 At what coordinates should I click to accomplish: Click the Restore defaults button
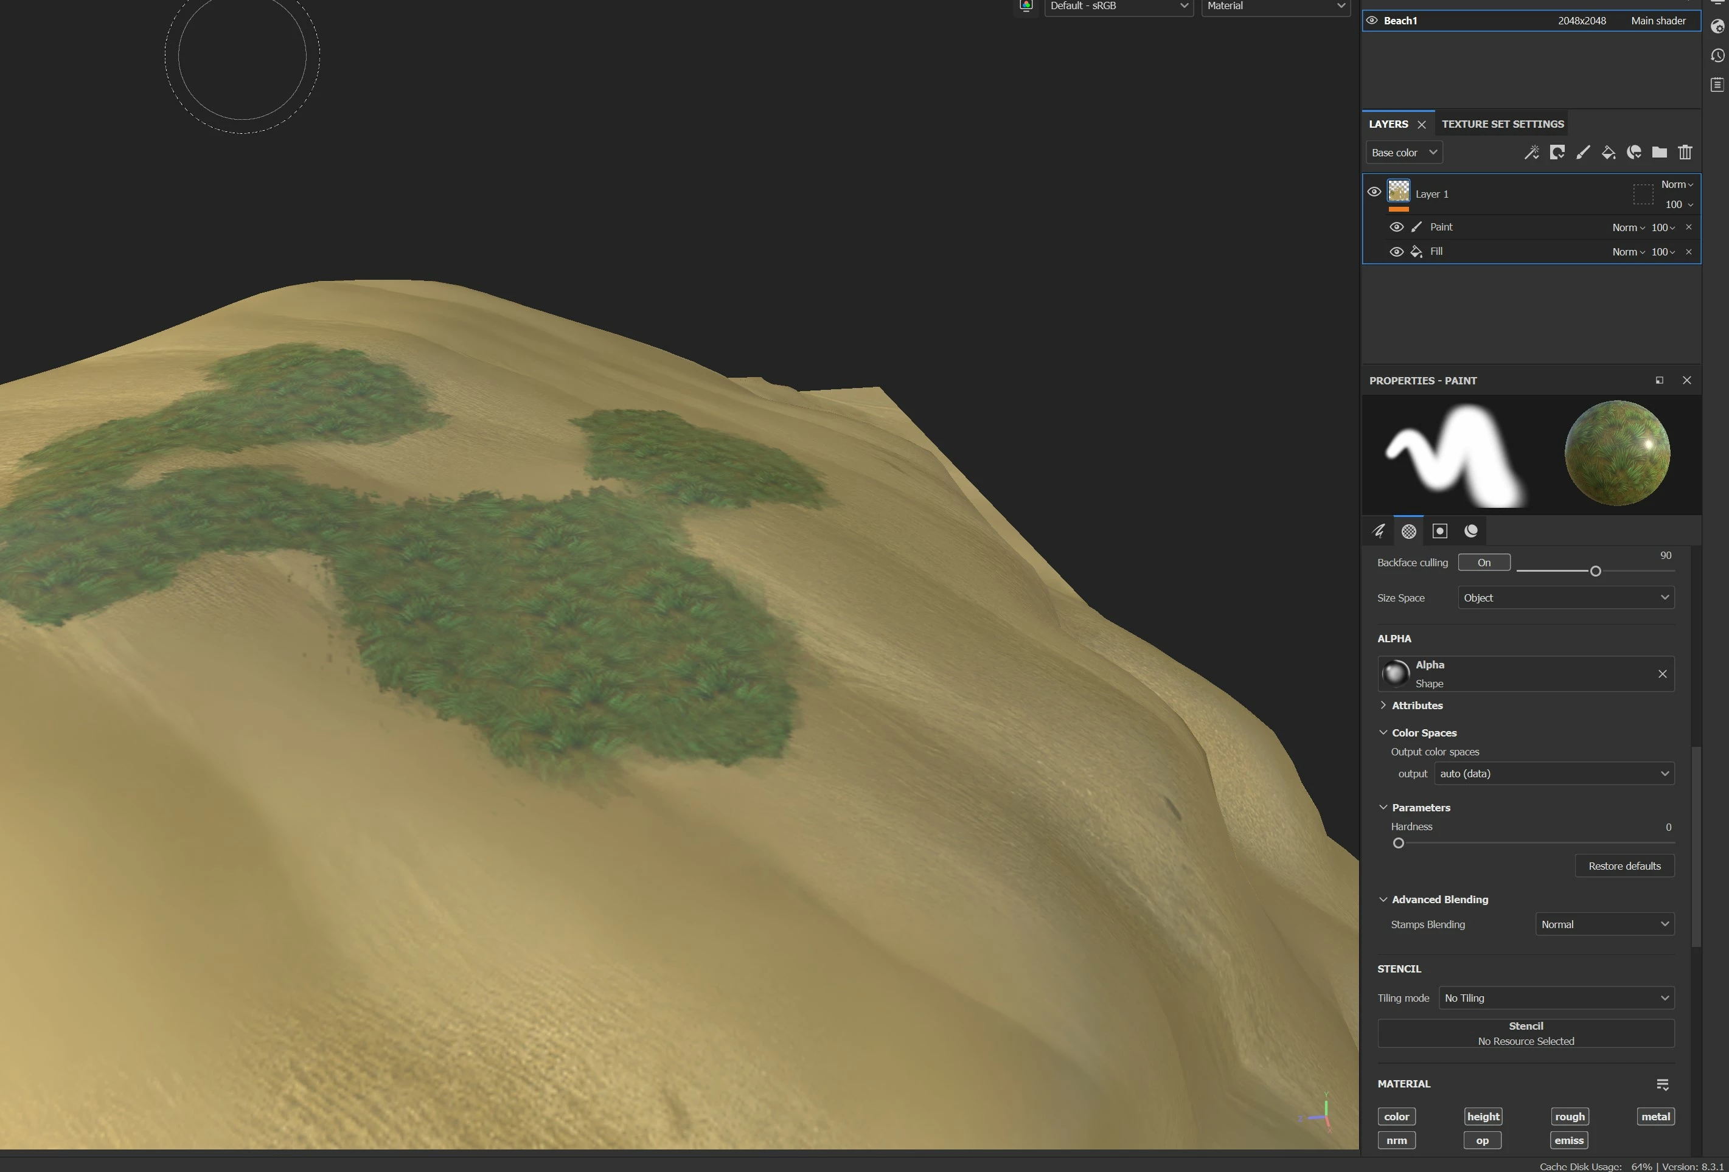coord(1624,865)
